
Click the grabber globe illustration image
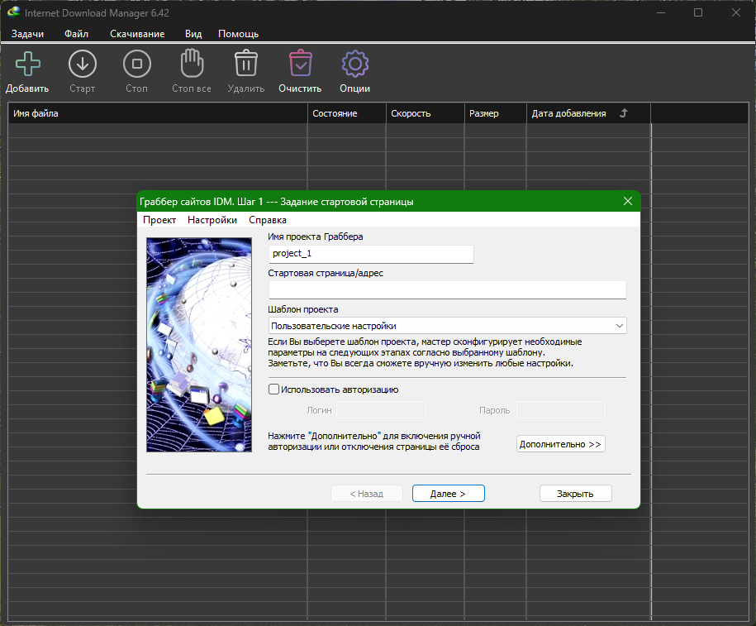199,345
